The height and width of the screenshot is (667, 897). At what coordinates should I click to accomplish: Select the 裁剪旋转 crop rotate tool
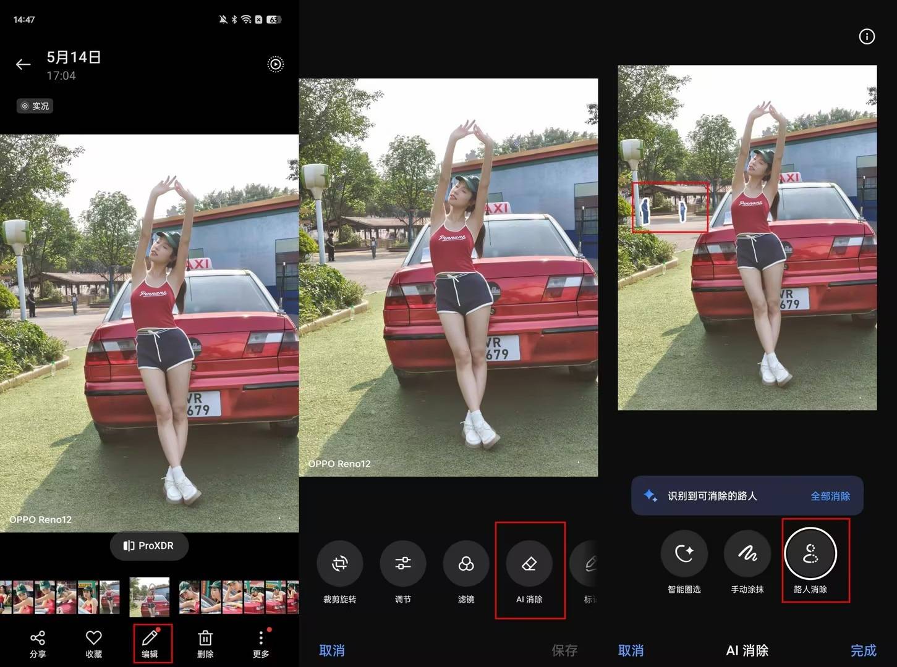339,564
